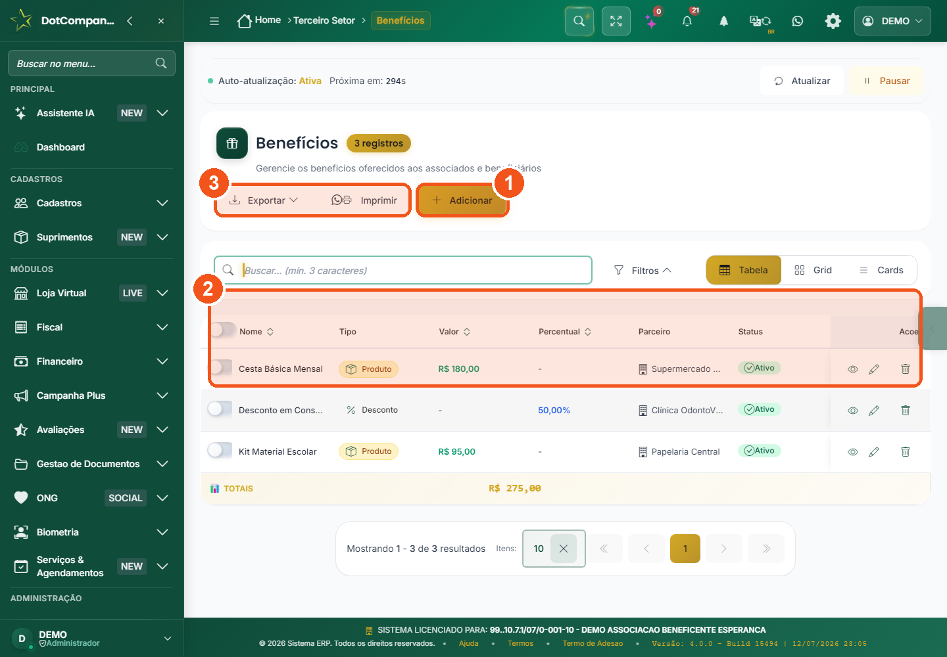Open Termo de Adesao footer link
This screenshot has height=657, width=947.
pyautogui.click(x=593, y=643)
